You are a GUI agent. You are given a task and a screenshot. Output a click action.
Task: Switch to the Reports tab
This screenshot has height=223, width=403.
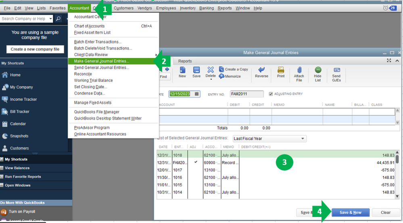coord(185,61)
